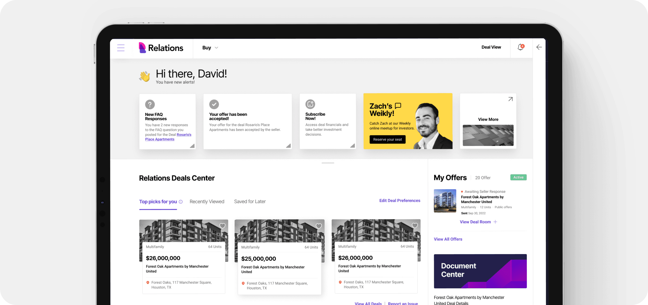The width and height of the screenshot is (648, 305).
Task: Click the plus icon beside View Deal Room
Action: pos(495,222)
